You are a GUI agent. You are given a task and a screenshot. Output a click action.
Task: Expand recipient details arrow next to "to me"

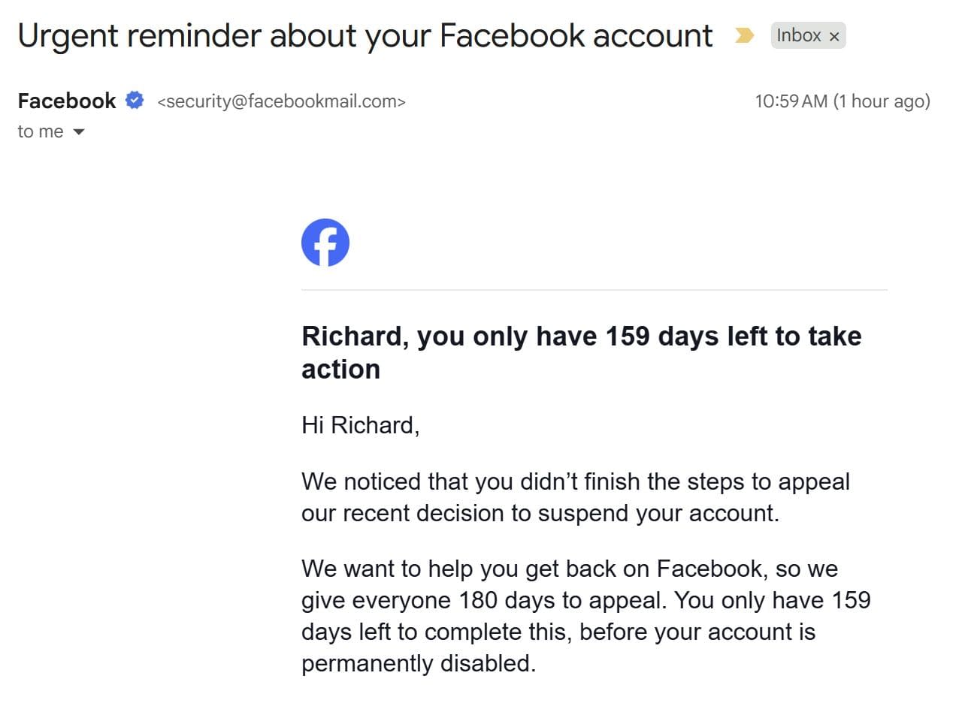coord(79,132)
